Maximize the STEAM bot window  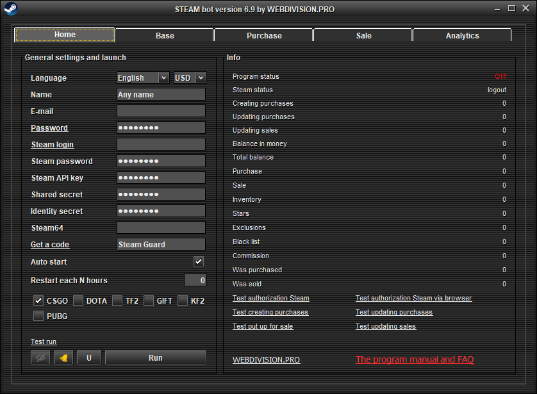click(511, 9)
